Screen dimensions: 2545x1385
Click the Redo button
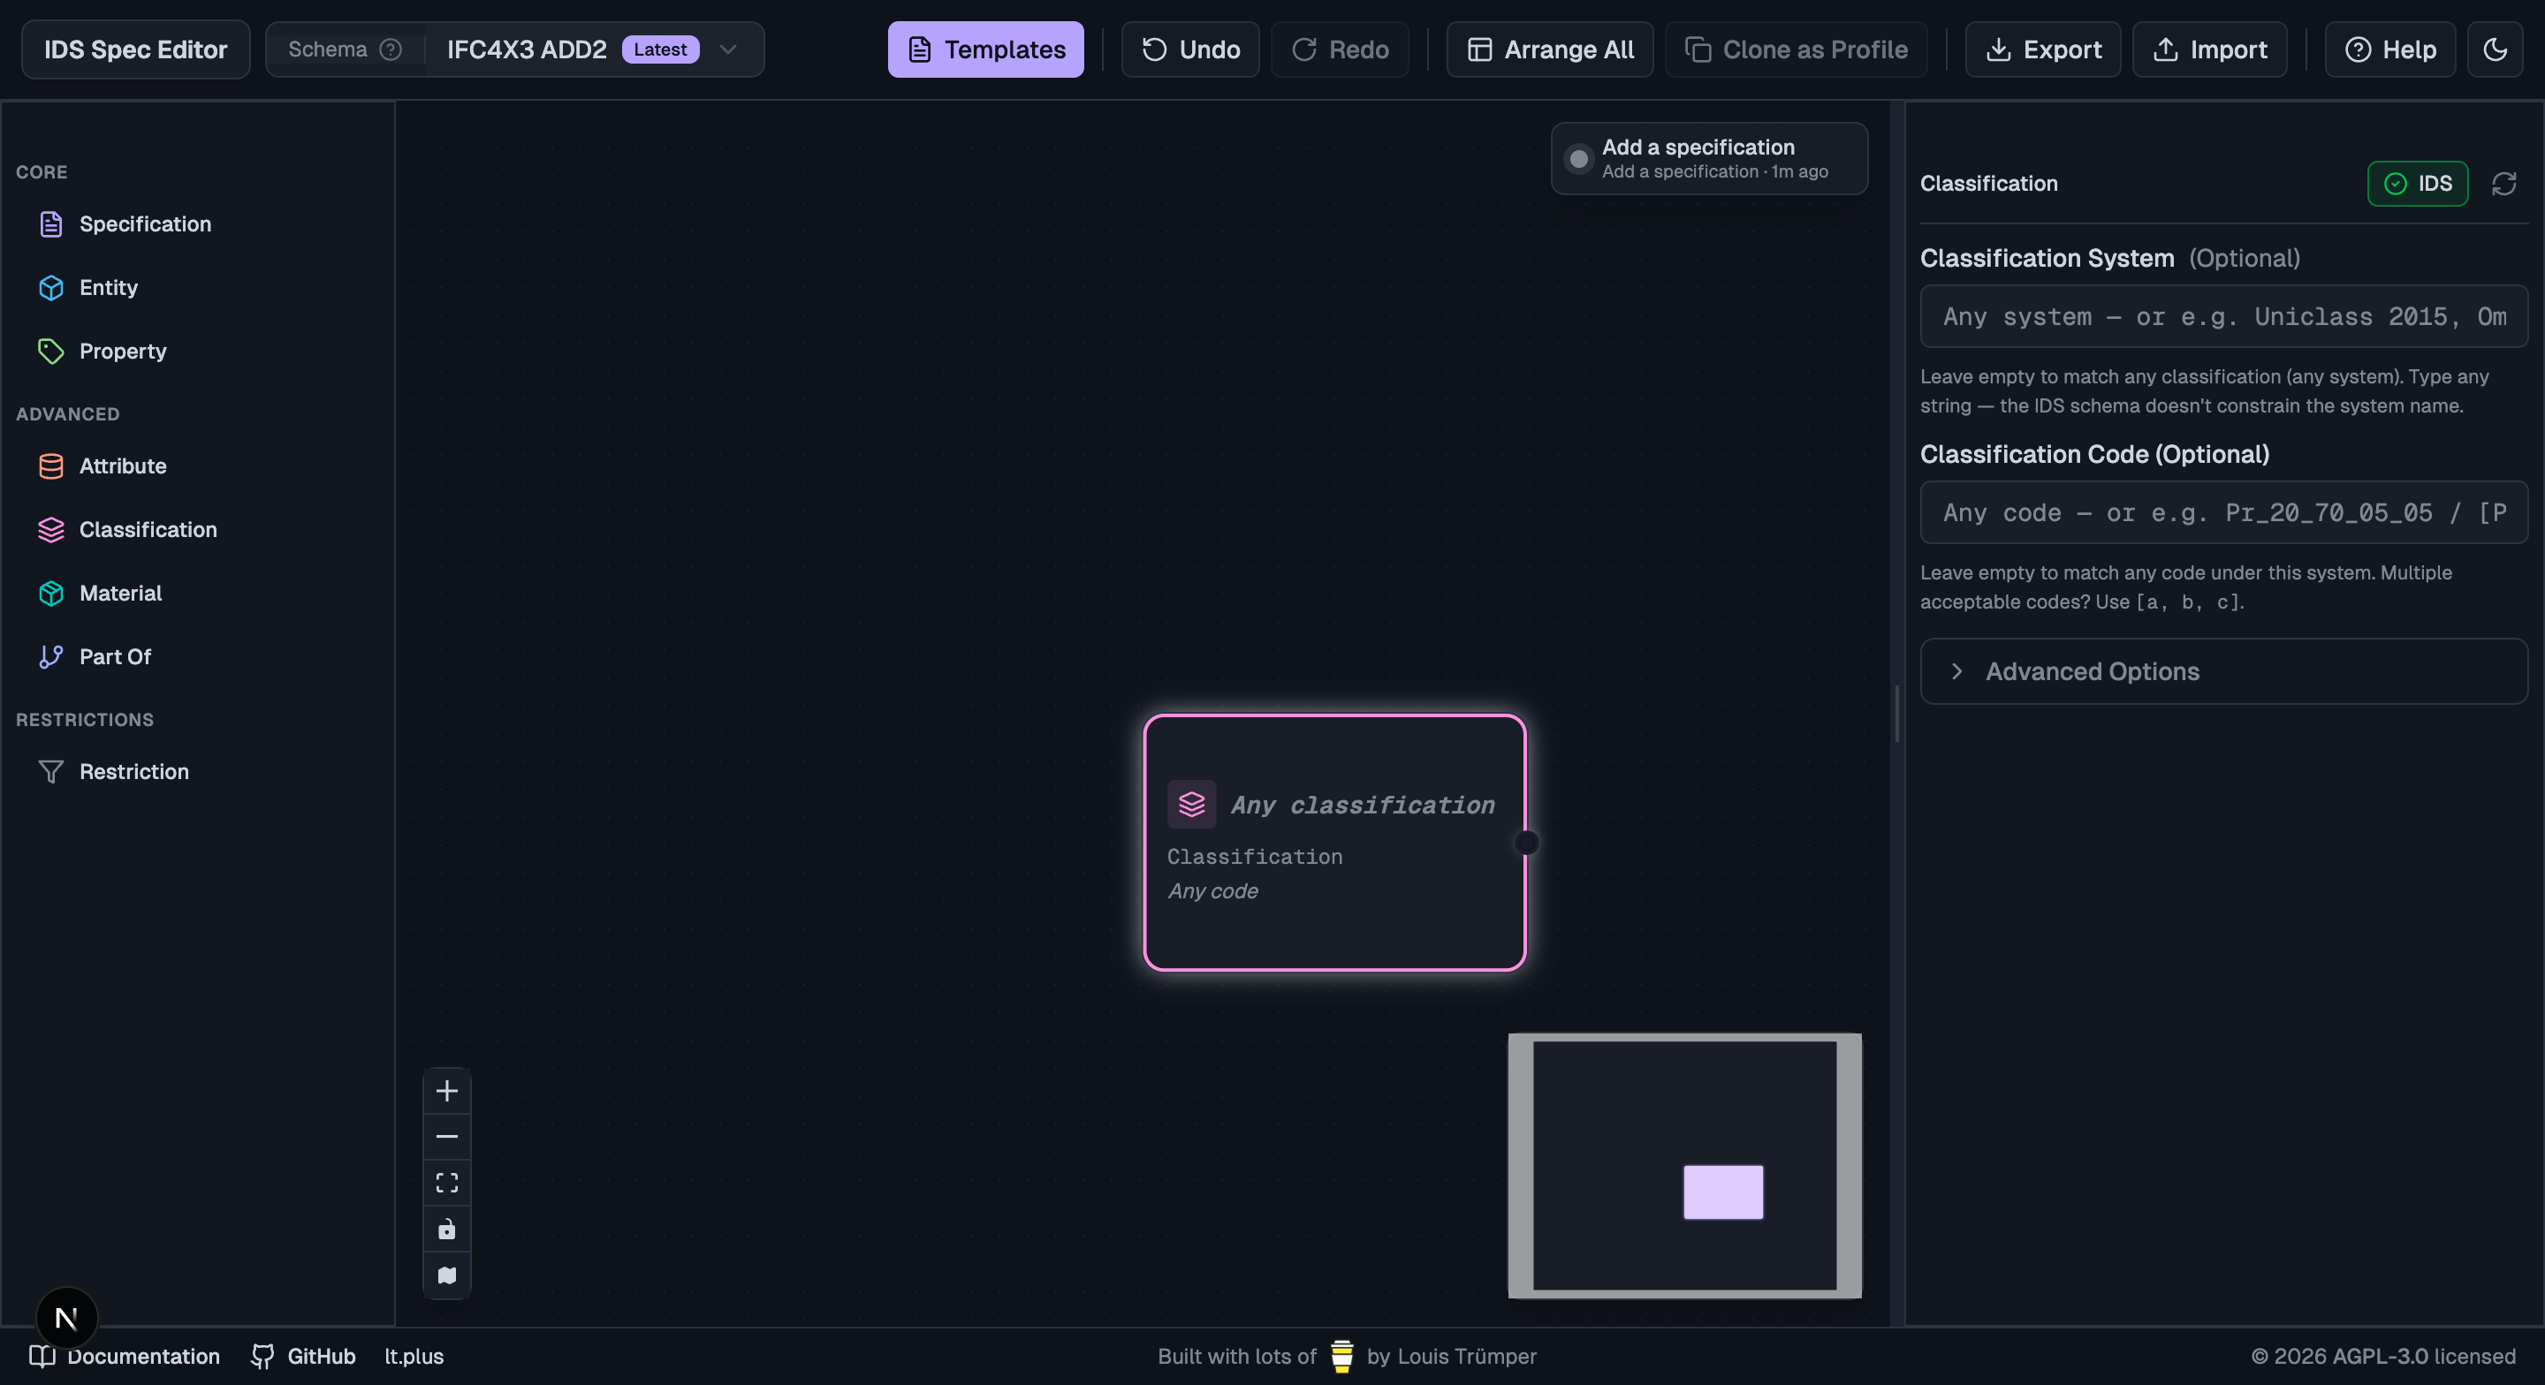click(x=1339, y=49)
